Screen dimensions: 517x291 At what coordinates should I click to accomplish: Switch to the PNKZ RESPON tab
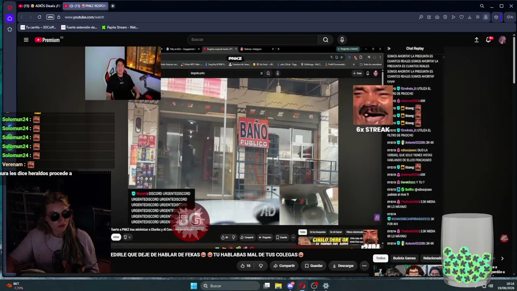(85, 6)
